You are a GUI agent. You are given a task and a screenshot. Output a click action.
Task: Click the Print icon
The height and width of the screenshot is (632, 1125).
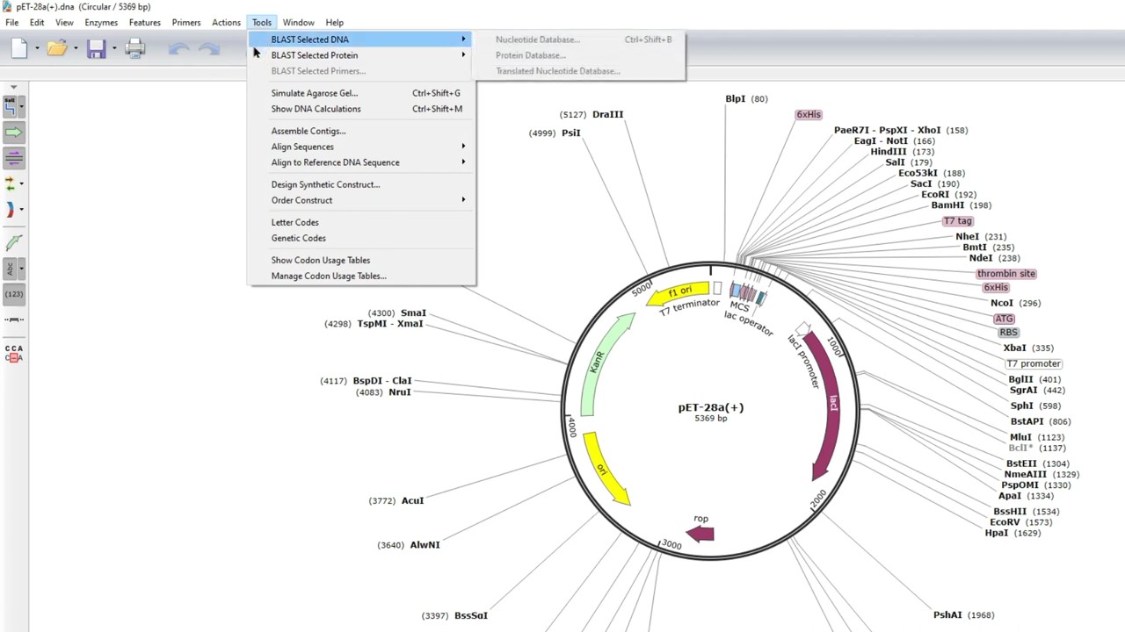tap(134, 49)
